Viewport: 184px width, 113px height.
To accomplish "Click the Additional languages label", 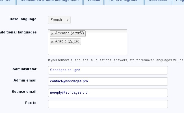I will coord(19,32).
